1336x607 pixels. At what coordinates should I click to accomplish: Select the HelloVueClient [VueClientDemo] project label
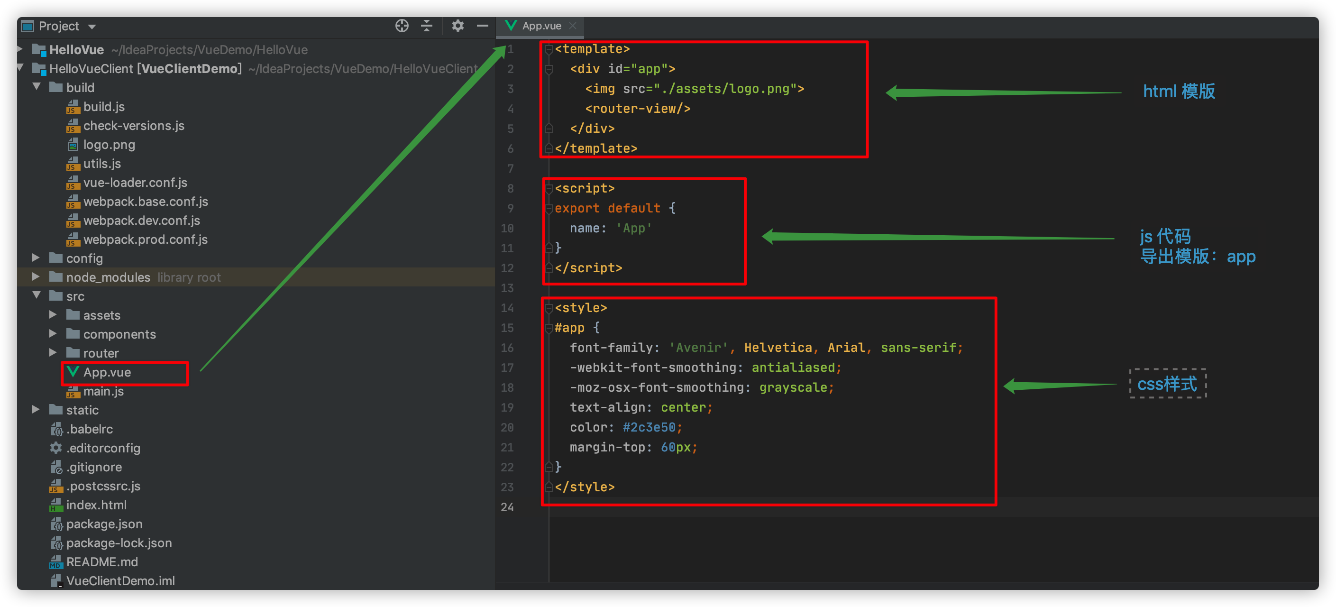pyautogui.click(x=146, y=68)
